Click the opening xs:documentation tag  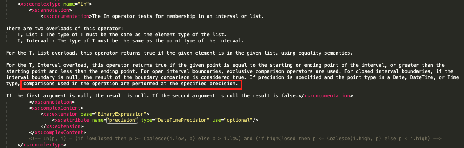tap(66, 16)
